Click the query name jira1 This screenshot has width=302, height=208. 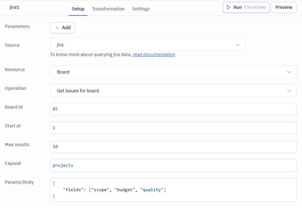(14, 7)
